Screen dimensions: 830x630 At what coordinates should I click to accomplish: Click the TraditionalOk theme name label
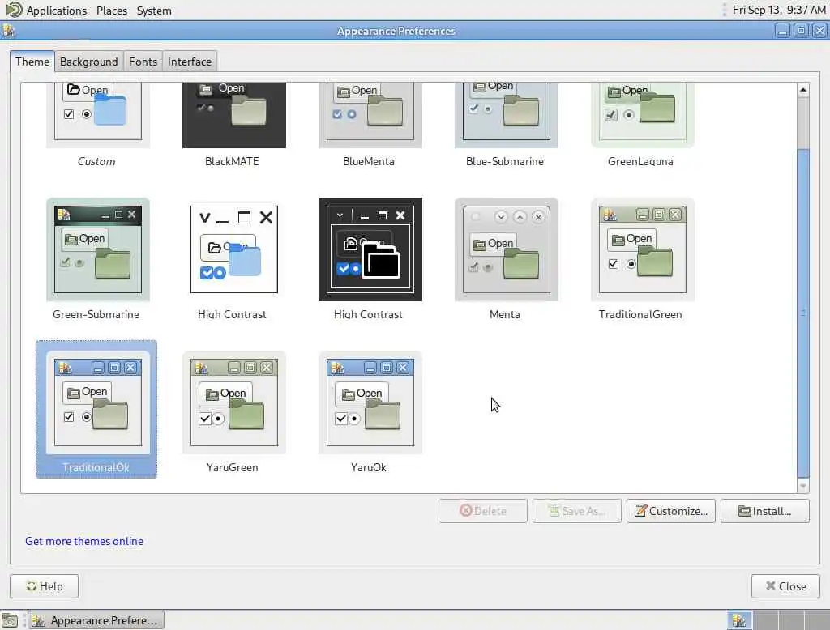click(x=96, y=467)
